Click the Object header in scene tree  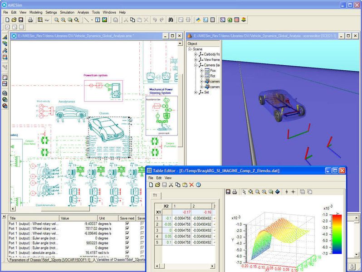[x=203, y=44]
